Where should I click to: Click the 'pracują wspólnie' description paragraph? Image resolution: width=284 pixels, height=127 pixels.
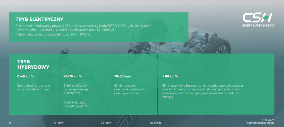129,90
